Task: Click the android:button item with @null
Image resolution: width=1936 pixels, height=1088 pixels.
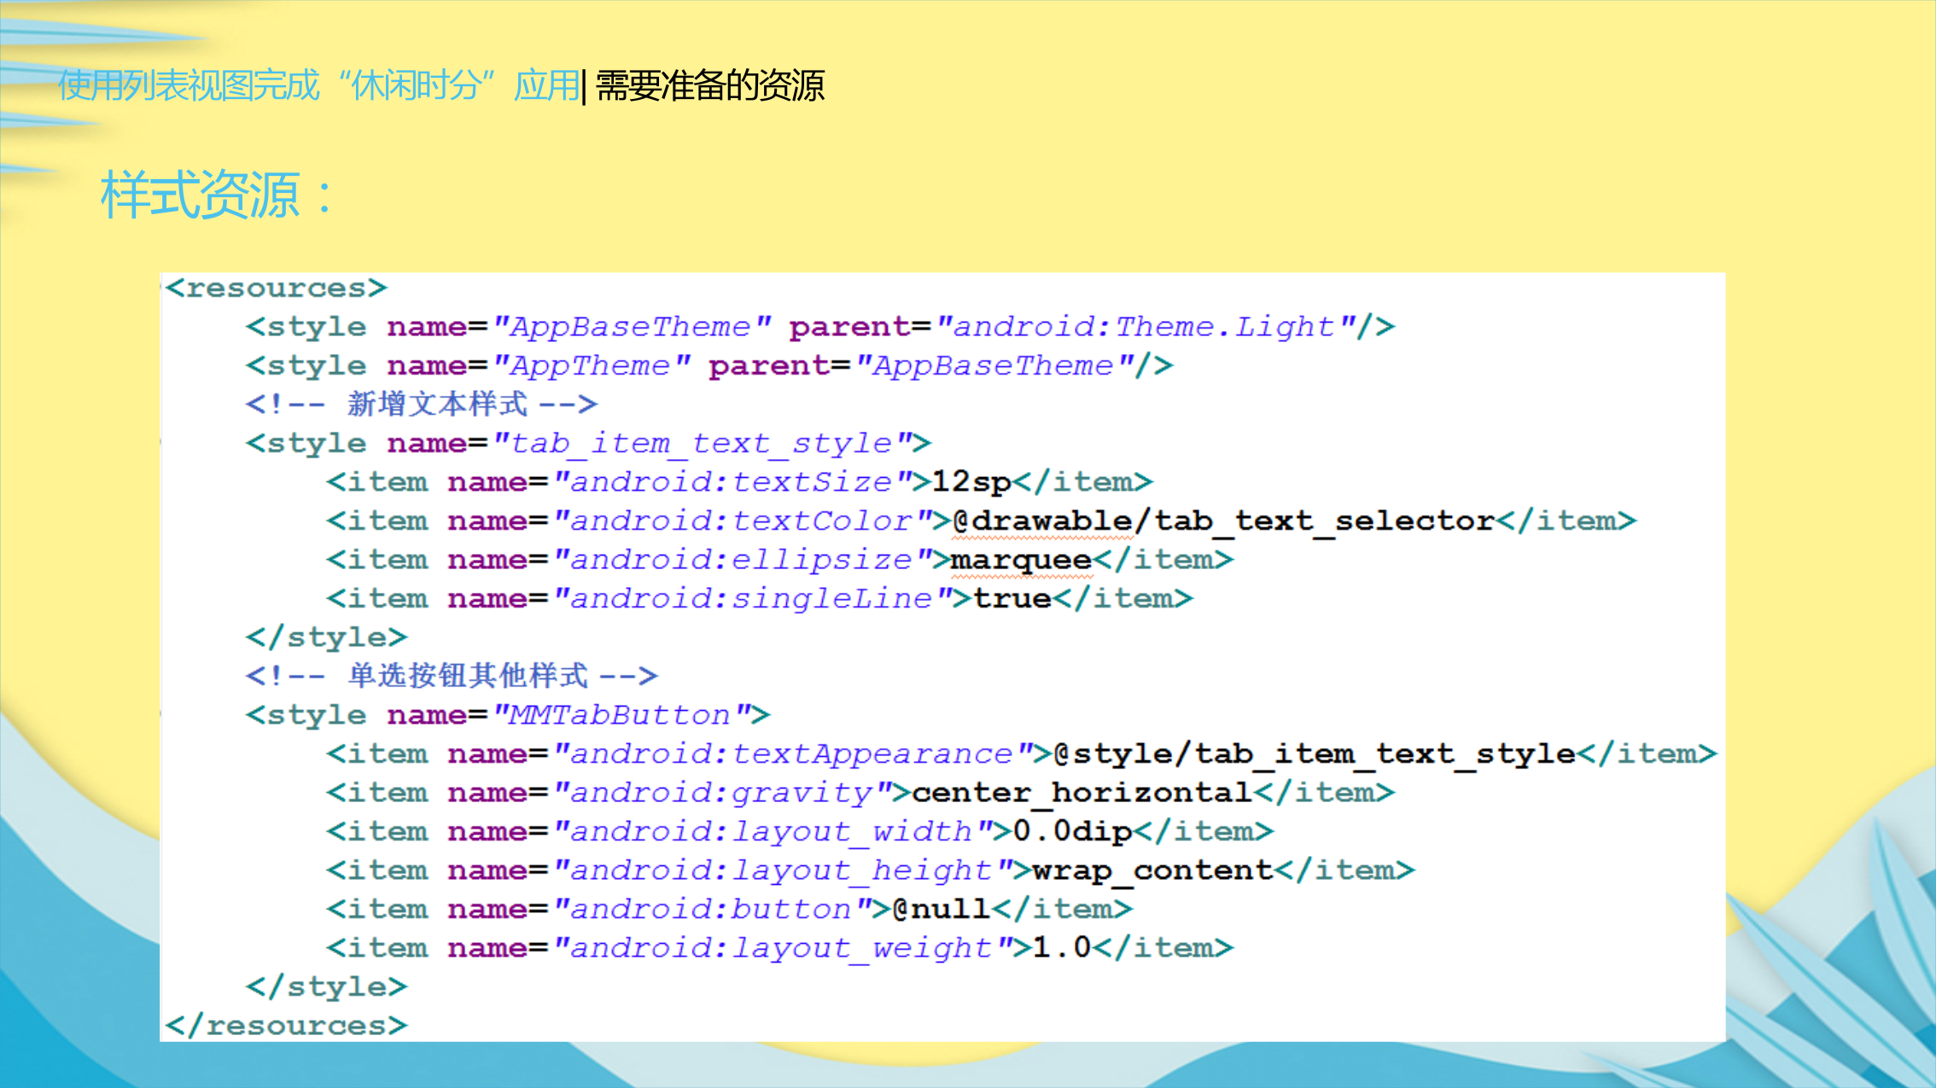Action: [x=729, y=910]
